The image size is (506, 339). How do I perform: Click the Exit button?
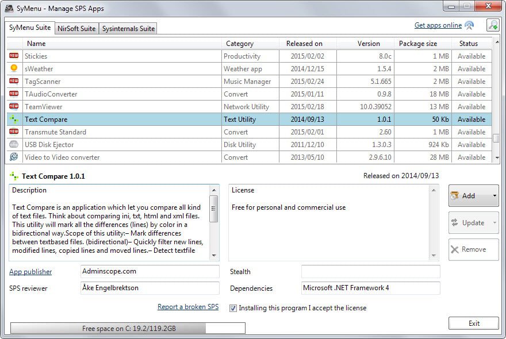pos(473,323)
